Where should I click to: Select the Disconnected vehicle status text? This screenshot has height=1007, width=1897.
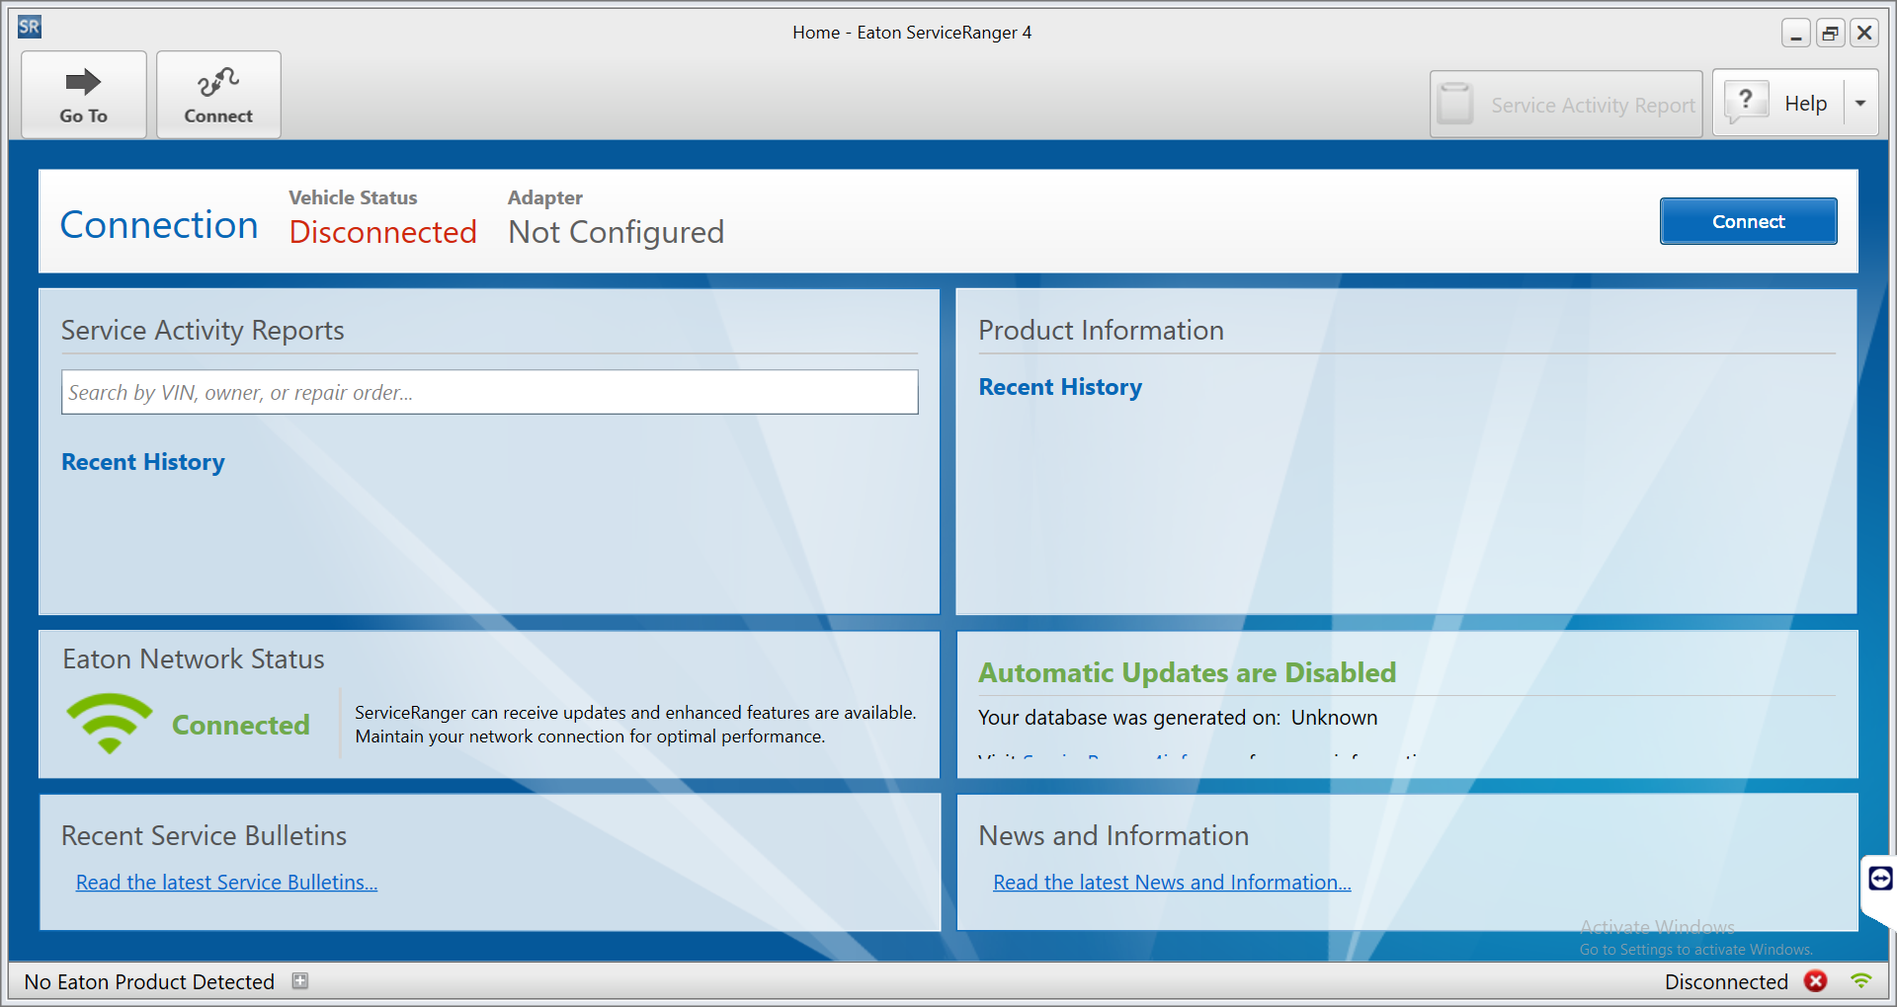[x=383, y=232]
